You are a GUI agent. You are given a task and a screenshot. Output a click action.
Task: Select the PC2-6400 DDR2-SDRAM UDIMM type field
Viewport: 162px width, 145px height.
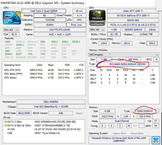click(x=128, y=64)
